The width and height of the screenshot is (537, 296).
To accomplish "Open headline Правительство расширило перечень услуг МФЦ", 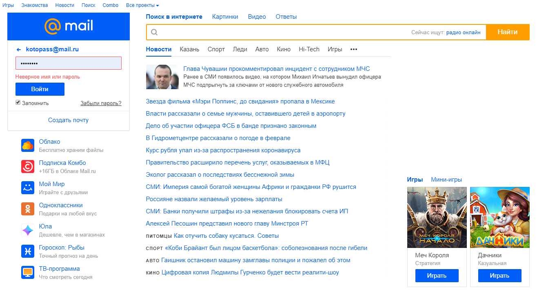I will click(238, 162).
